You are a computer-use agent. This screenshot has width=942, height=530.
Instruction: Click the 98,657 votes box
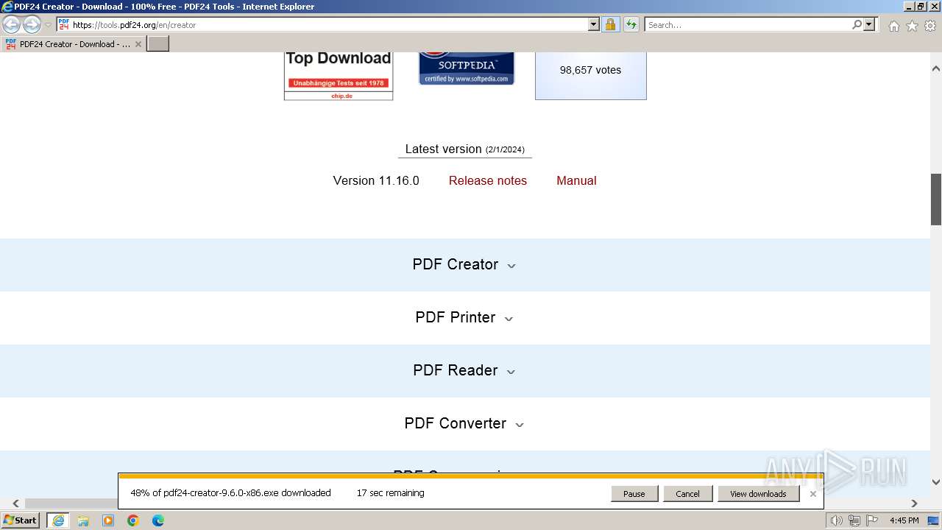[590, 75]
